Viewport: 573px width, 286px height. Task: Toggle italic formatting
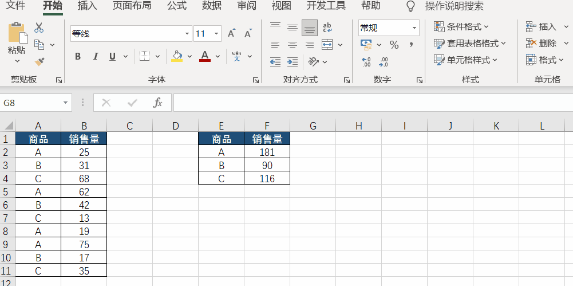click(x=96, y=56)
